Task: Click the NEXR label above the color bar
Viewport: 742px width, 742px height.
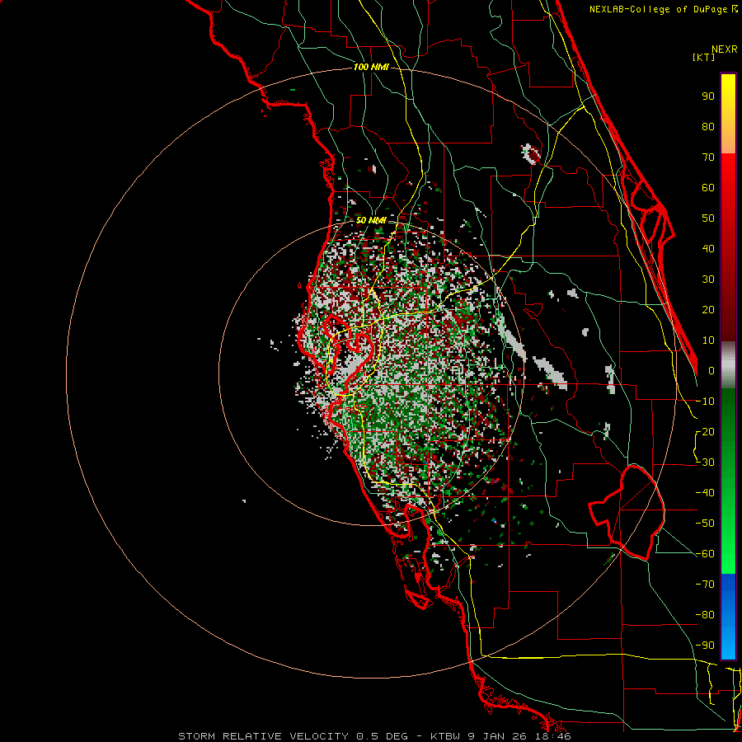Action: click(725, 49)
